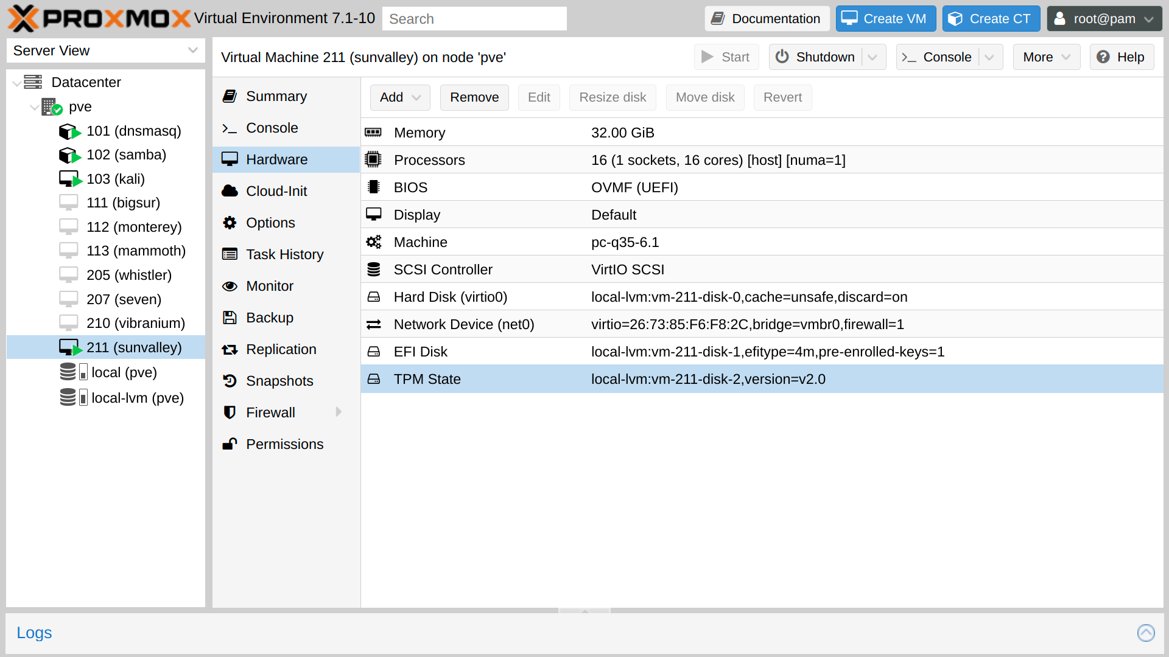Open the Task History tab
This screenshot has height=657, width=1169.
click(286, 254)
